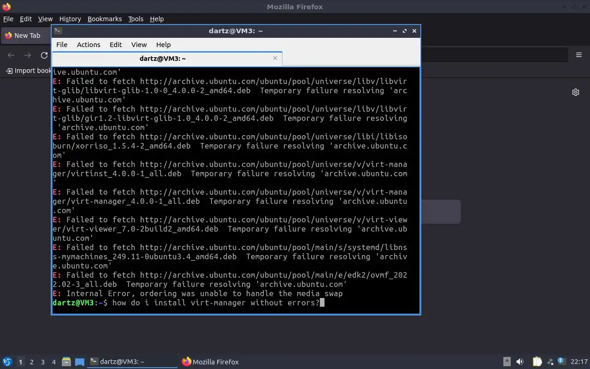Switch to workspace 1 in pager

(20, 362)
